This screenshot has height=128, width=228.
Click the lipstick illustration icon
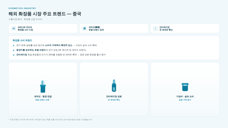pos(43,86)
